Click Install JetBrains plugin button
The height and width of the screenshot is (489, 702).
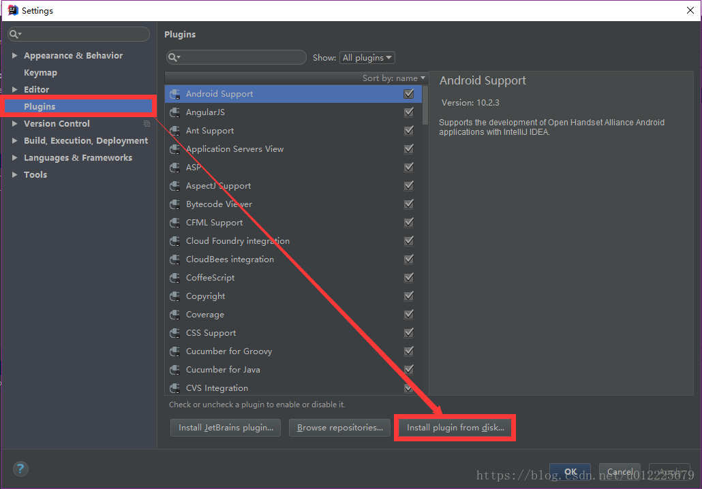point(226,428)
